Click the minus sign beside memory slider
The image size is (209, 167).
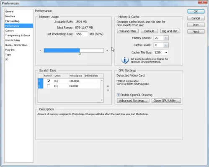[x=40, y=50]
